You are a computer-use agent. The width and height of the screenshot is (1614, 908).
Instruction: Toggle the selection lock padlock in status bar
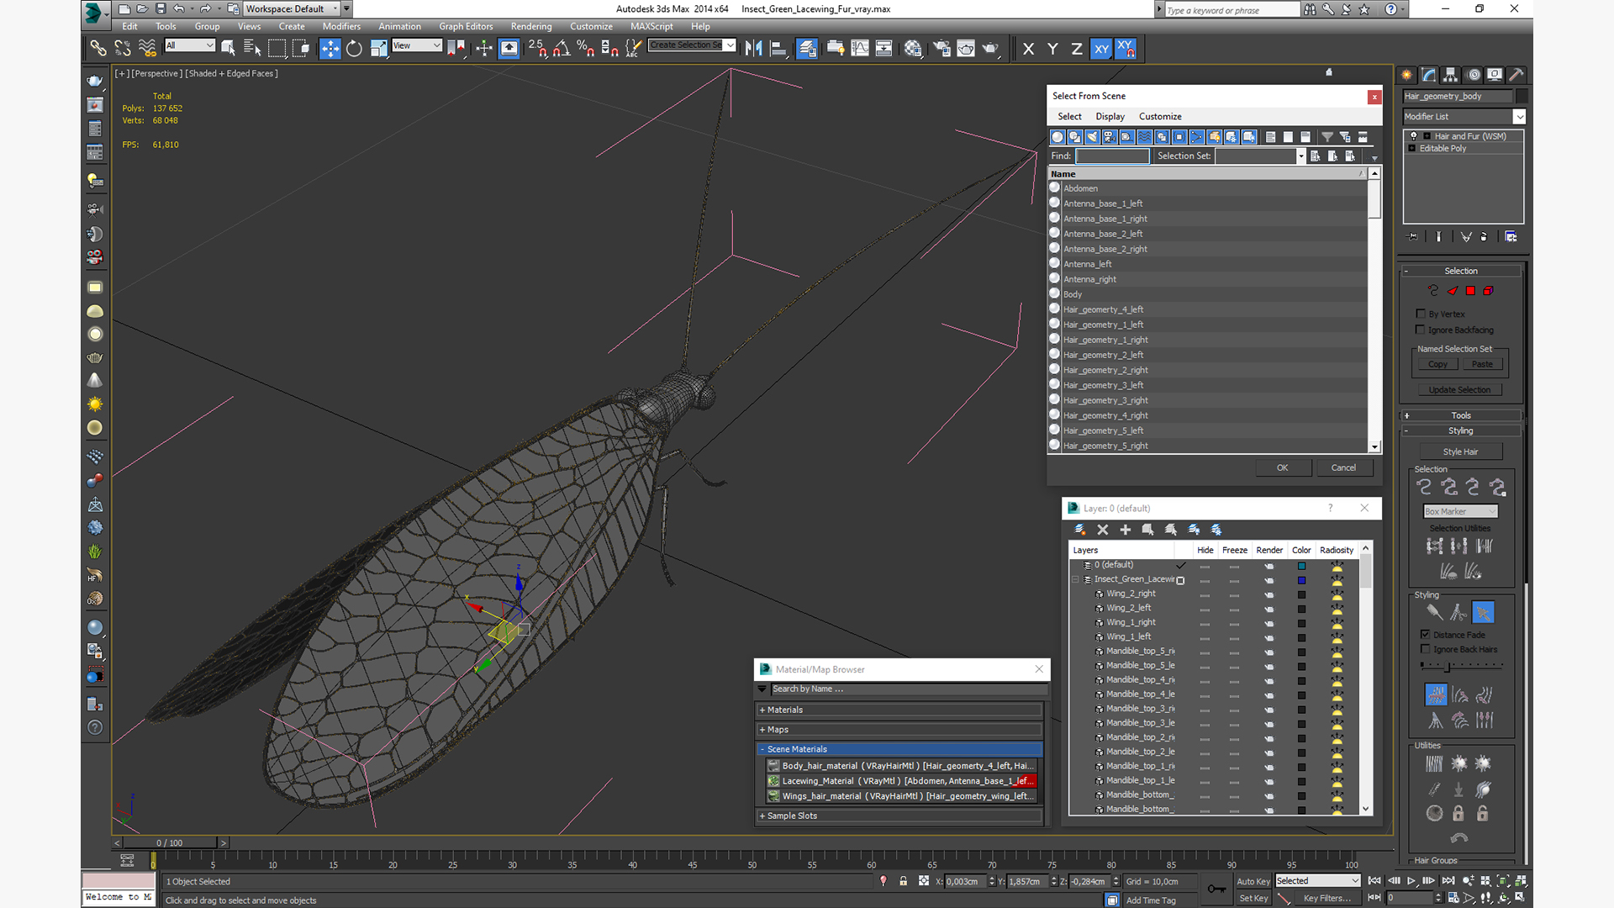click(x=904, y=881)
